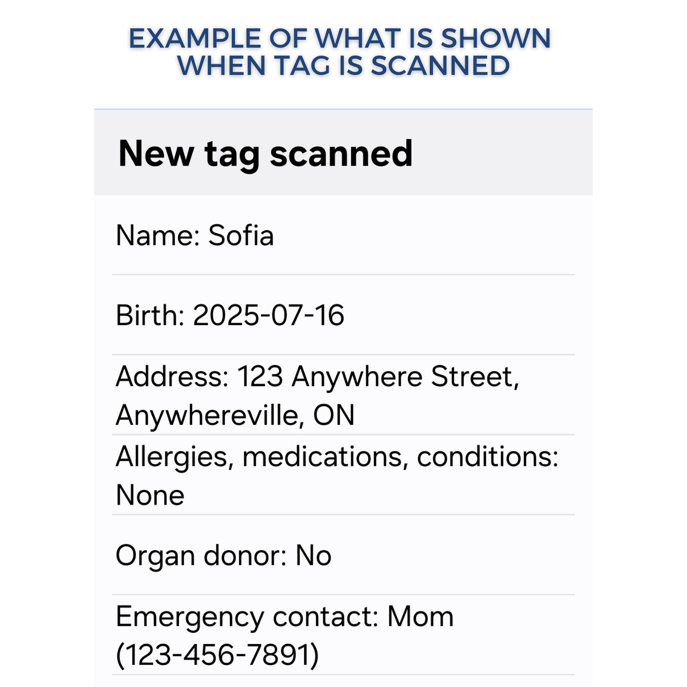The width and height of the screenshot is (687, 687).
Task: Select the word Sofia
Action: point(241,235)
